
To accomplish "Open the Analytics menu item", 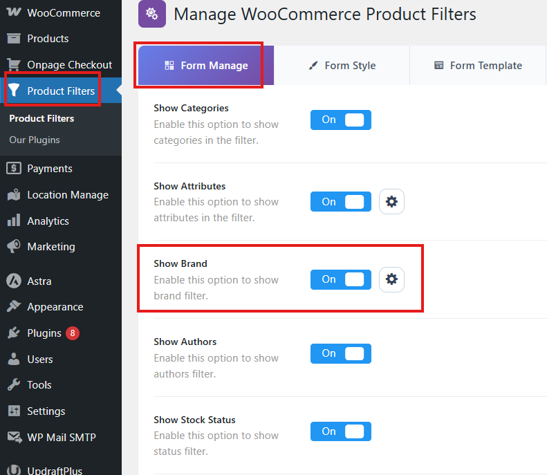I will [61, 221].
